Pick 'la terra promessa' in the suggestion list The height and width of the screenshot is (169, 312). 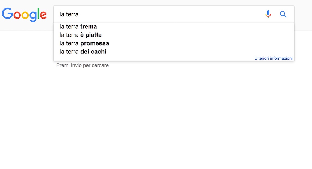[84, 43]
